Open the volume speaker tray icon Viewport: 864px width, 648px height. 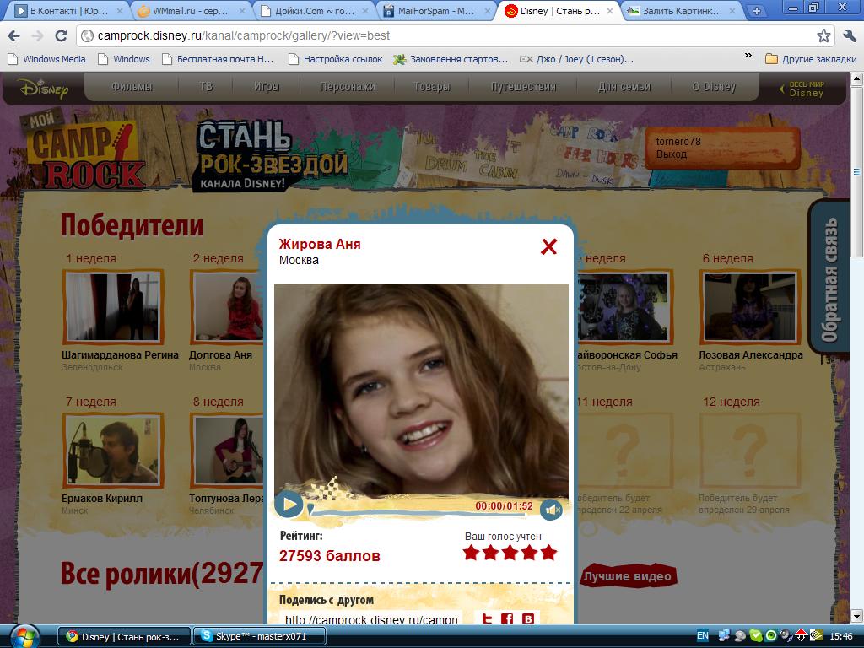point(786,636)
